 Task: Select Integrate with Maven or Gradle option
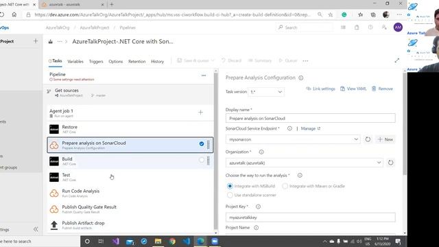285,186
